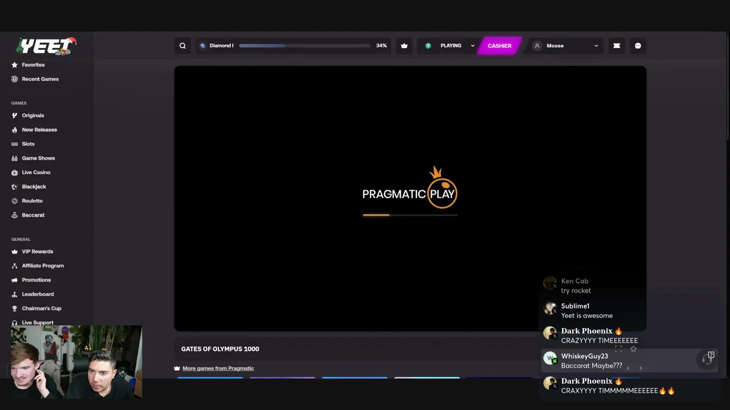Select Originals in the games list
The height and width of the screenshot is (410, 730).
pyautogui.click(x=28, y=116)
